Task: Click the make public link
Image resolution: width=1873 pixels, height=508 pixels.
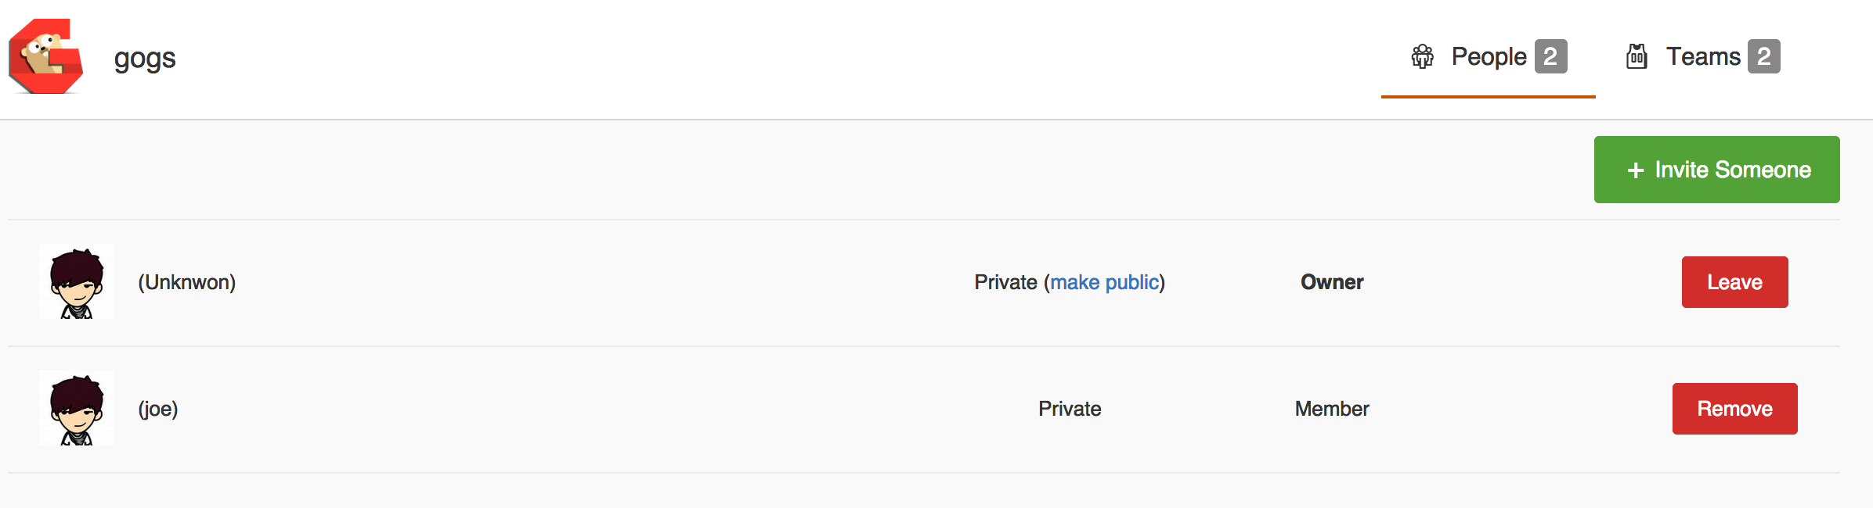Action: pyautogui.click(x=1104, y=282)
